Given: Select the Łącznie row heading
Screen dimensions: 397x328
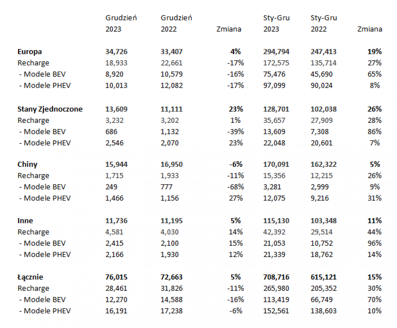Looking at the screenshot, I should pos(30,277).
